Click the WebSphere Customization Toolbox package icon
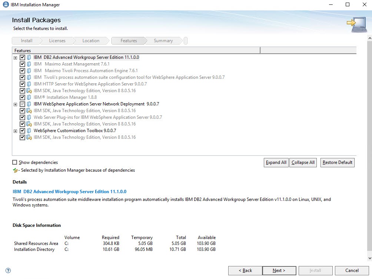372x279 pixels. click(29, 131)
